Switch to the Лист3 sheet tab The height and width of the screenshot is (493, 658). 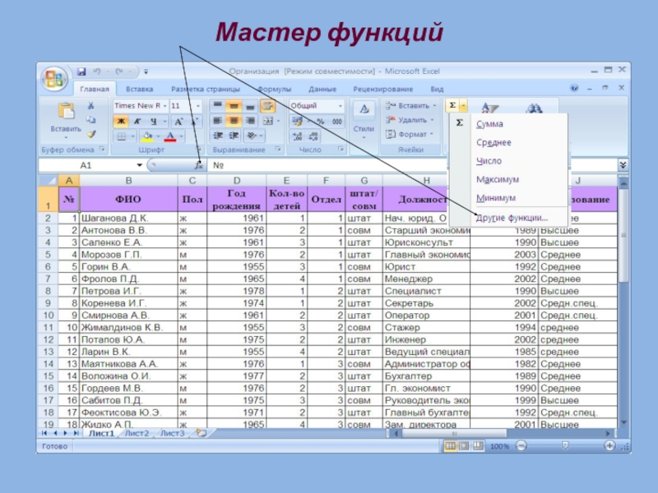pyautogui.click(x=173, y=433)
